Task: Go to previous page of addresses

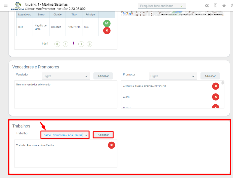Action: tap(66, 44)
